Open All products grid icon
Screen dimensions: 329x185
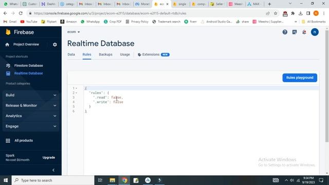coord(8,140)
